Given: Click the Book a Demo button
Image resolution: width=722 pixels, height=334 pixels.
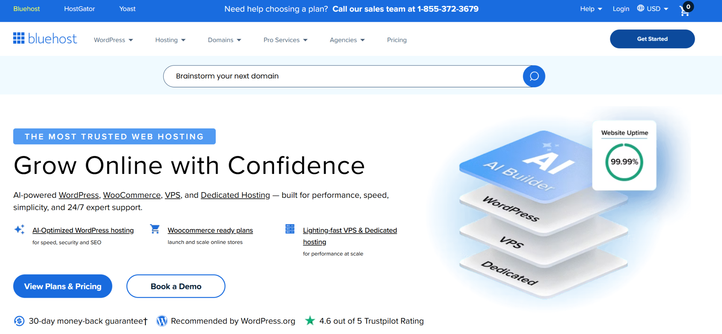Looking at the screenshot, I should [176, 286].
